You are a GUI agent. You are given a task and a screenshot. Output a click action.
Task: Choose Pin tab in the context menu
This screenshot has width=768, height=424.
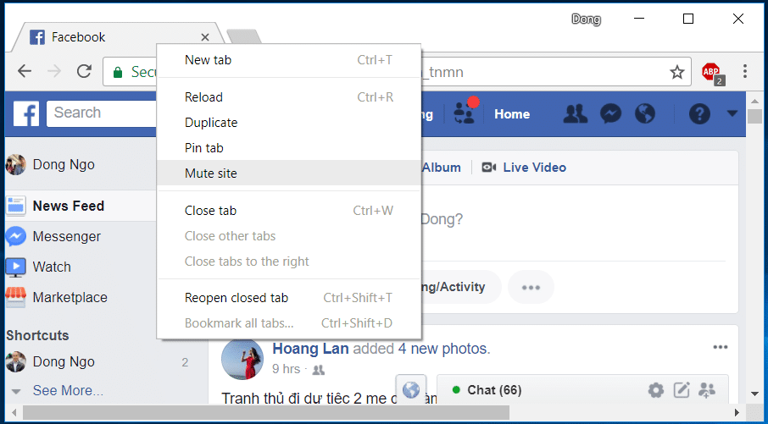(x=204, y=148)
